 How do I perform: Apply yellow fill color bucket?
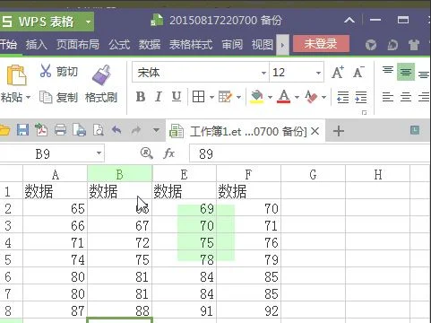coord(257,97)
